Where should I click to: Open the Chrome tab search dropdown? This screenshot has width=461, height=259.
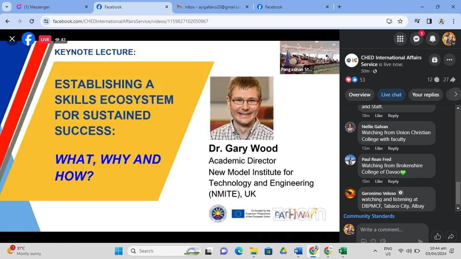[x=6, y=7]
